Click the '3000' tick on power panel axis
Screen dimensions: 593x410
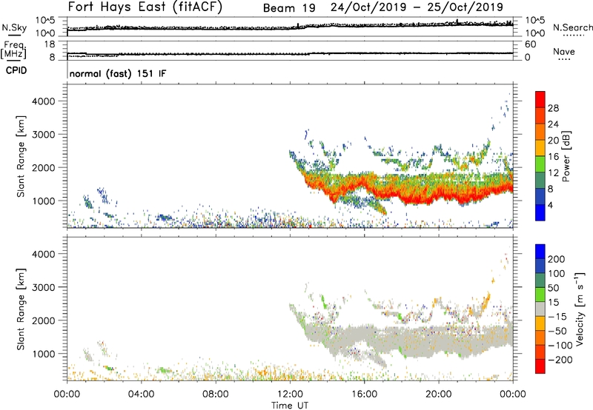point(43,135)
